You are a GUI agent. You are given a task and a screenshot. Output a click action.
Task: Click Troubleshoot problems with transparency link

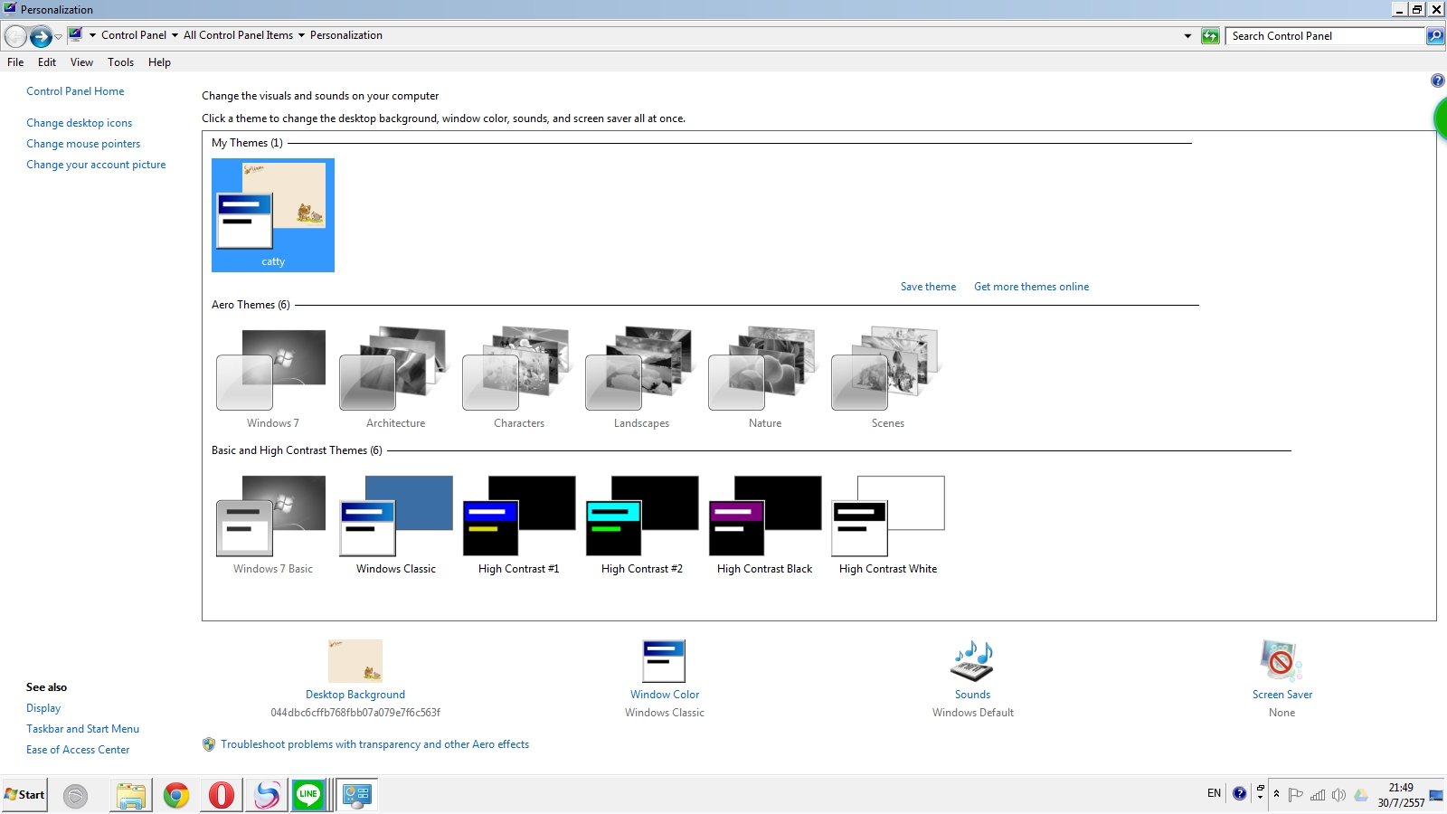click(374, 744)
